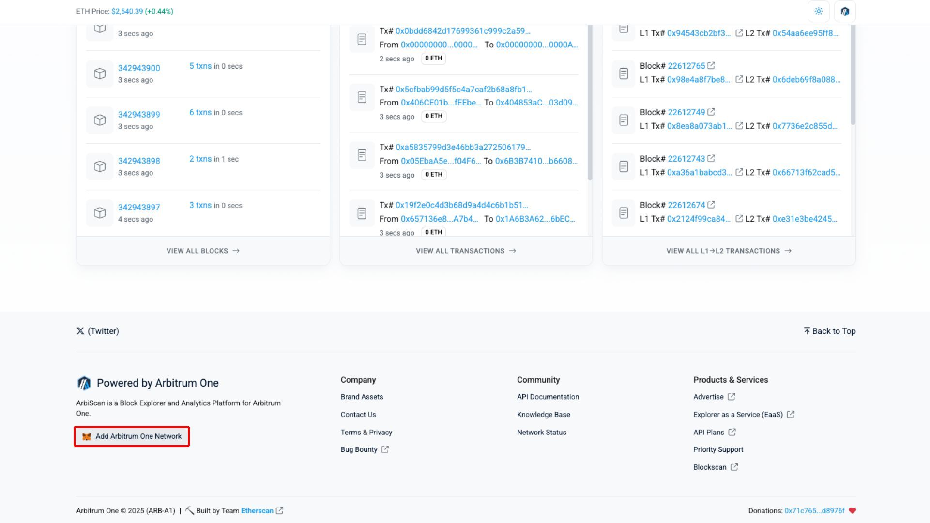Check Network Status page
Image resolution: width=930 pixels, height=523 pixels.
[542, 433]
